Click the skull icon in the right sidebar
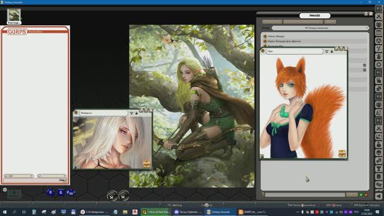This screenshot has height=216, width=384. point(379,152)
